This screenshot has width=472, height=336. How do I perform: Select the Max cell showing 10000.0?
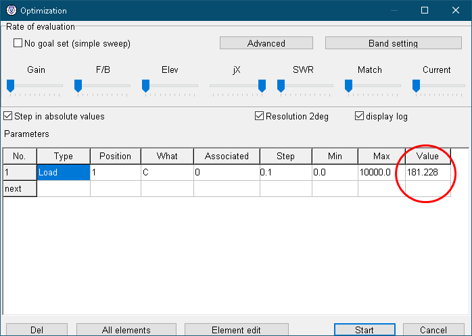pos(381,173)
